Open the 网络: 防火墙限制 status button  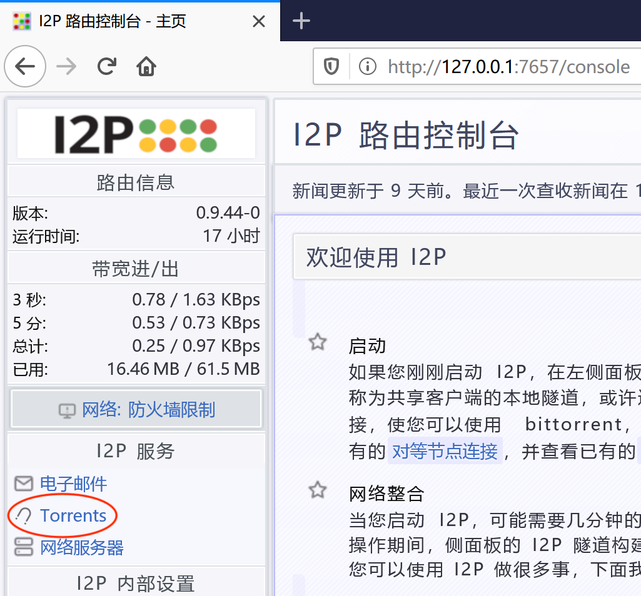[x=136, y=410]
